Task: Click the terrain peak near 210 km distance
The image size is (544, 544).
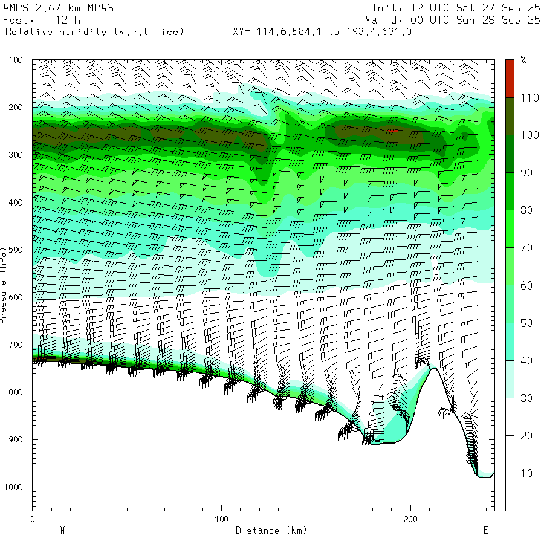Action: (433, 368)
